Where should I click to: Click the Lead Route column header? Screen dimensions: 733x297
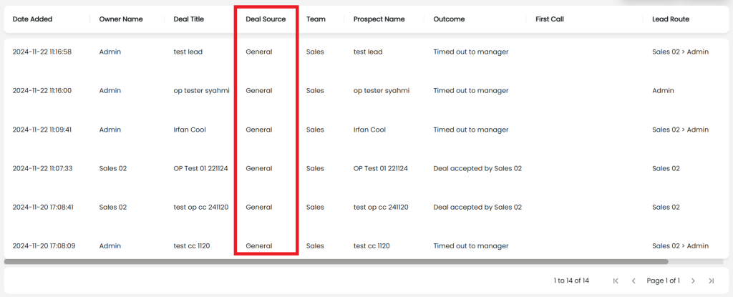[671, 19]
